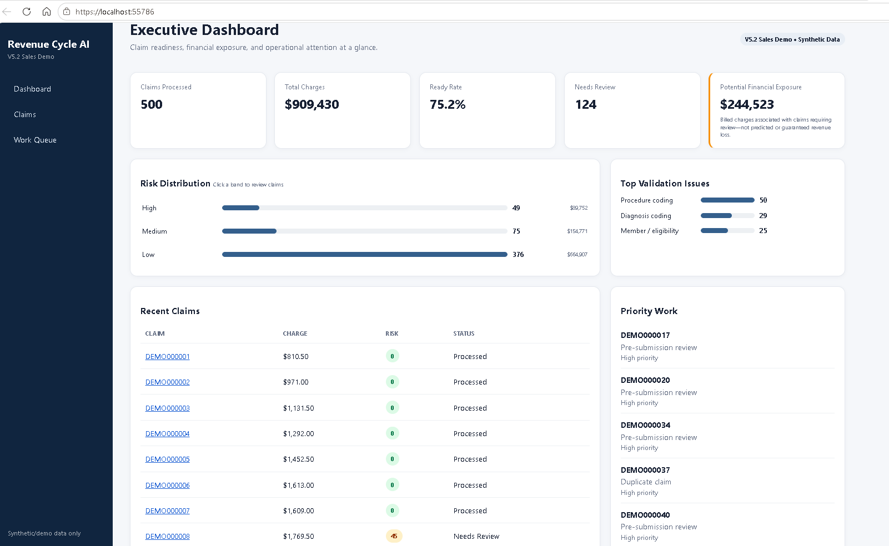Click the STATUS column header
Viewport: 889px width, 546px height.
464,333
